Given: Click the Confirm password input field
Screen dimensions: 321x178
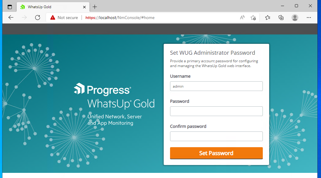Looking at the screenshot, I should coord(216,136).
